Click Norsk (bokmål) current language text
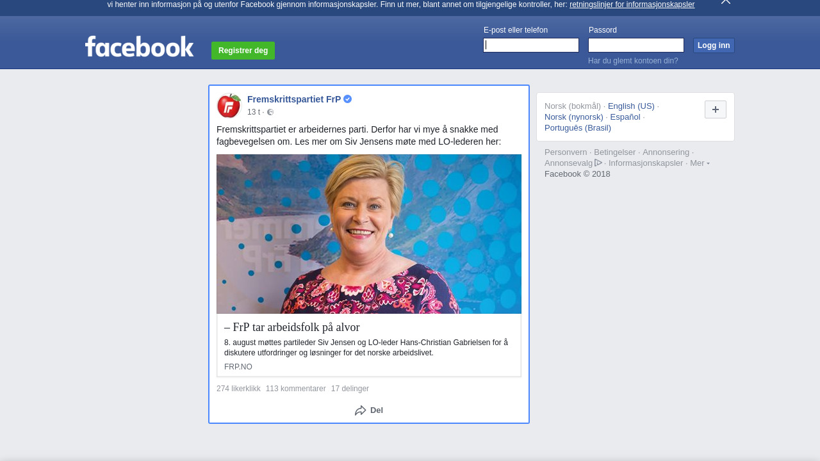Screen dimensions: 820x461 573,106
